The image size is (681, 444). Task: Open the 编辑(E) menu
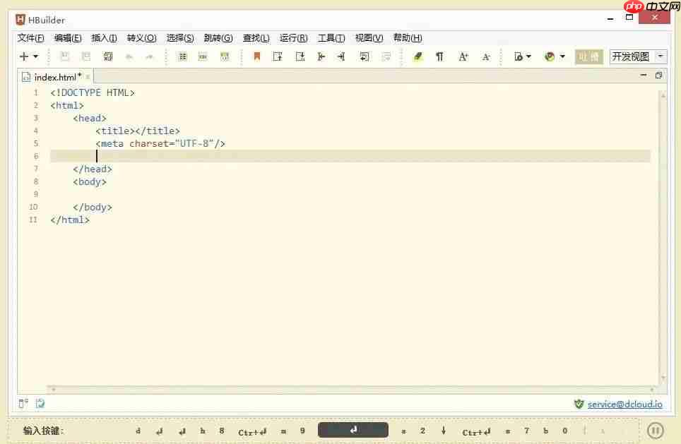68,37
